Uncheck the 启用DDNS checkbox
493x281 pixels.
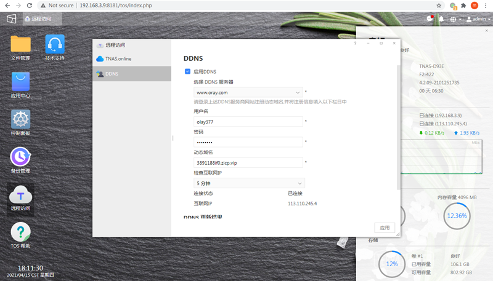(188, 71)
